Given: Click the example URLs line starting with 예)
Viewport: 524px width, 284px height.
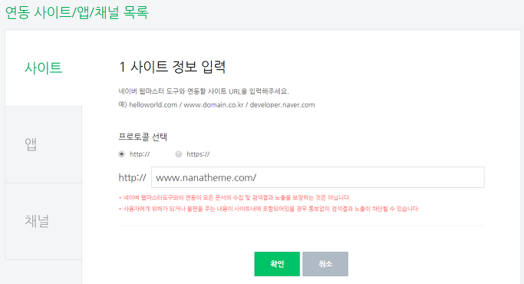Looking at the screenshot, I should click(216, 104).
